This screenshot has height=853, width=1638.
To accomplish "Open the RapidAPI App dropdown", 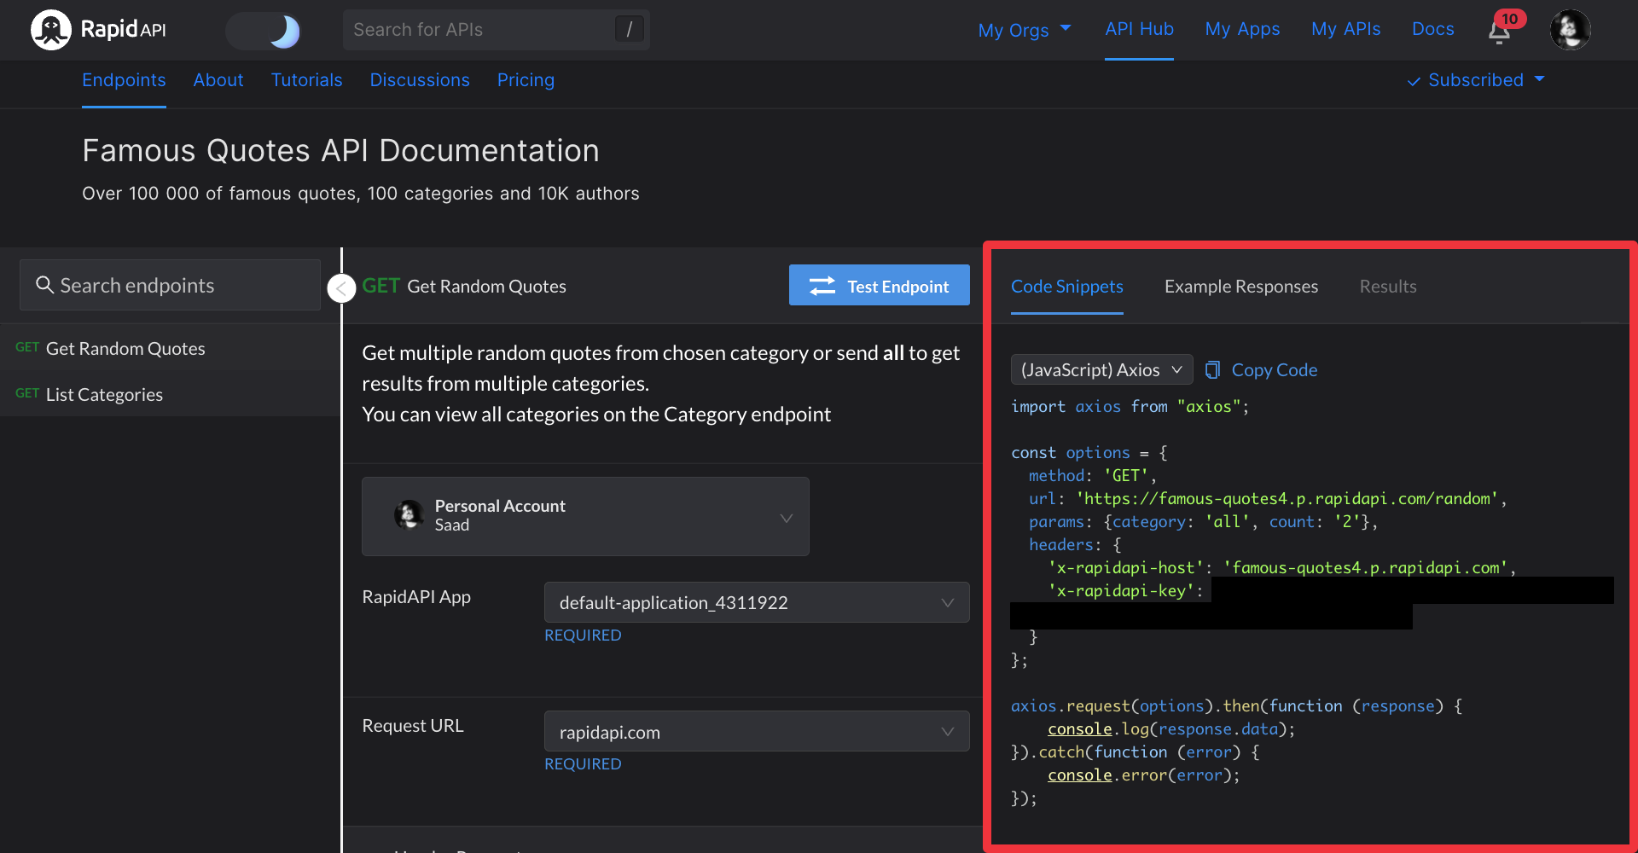I will 757,602.
